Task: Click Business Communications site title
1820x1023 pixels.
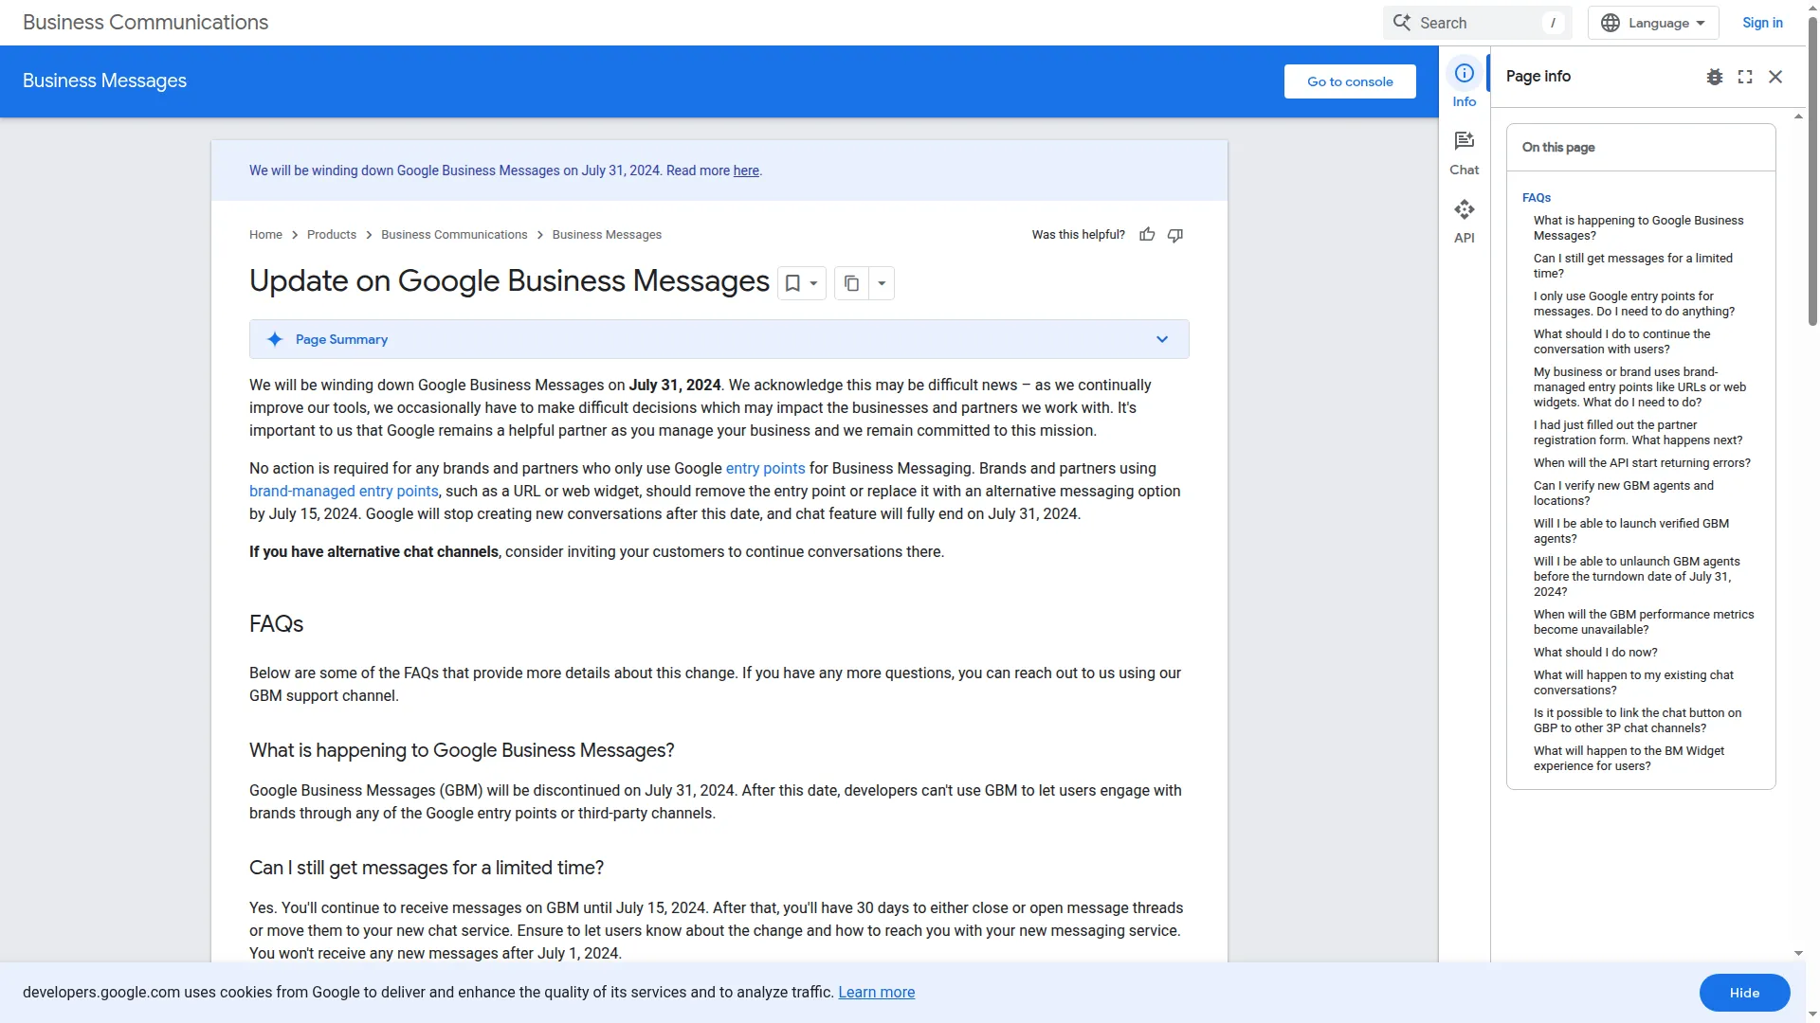Action: (145, 22)
